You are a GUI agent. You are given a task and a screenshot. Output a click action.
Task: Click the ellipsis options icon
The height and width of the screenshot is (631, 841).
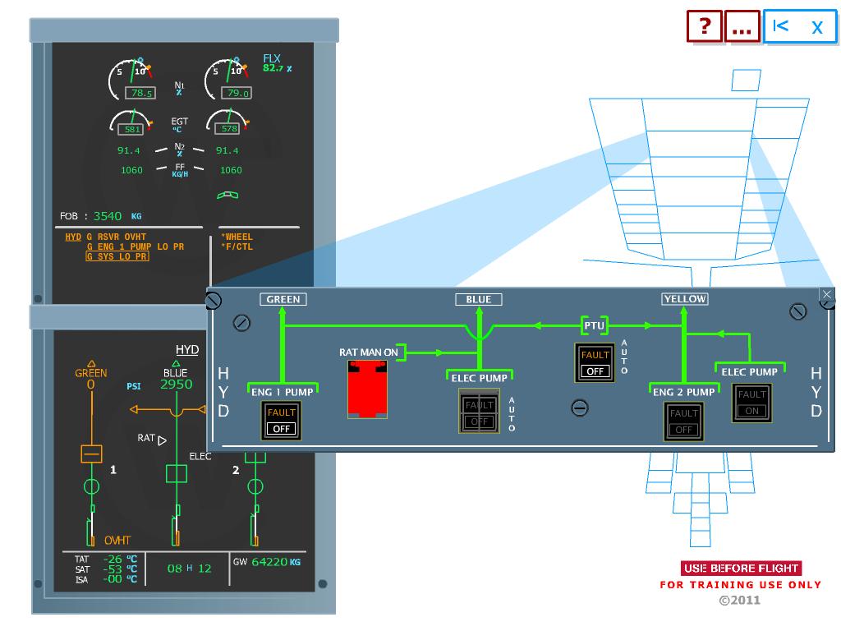742,25
